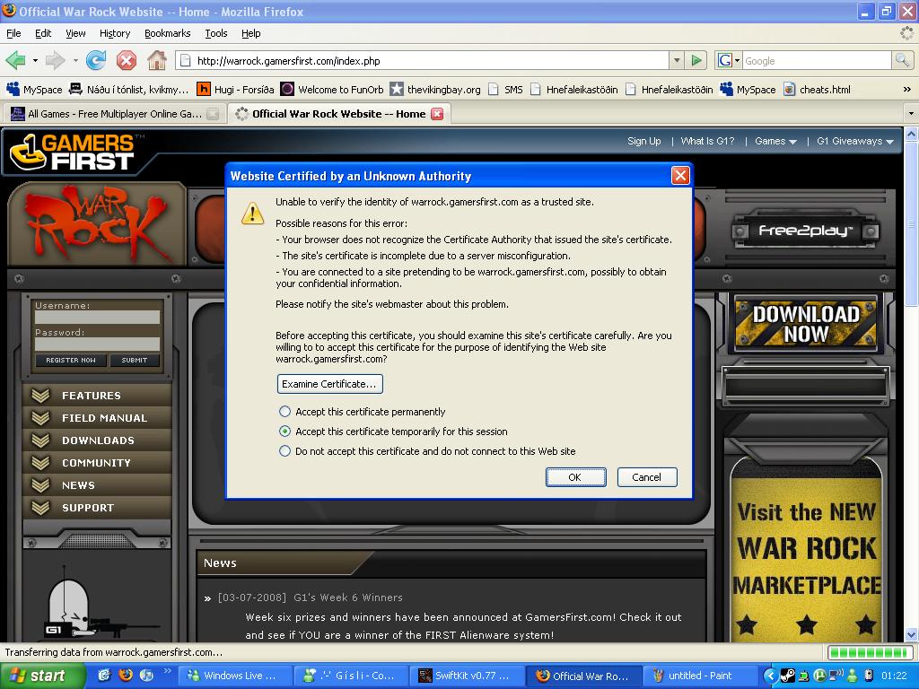Image resolution: width=919 pixels, height=689 pixels.
Task: Close the All Games tab
Action: [214, 114]
